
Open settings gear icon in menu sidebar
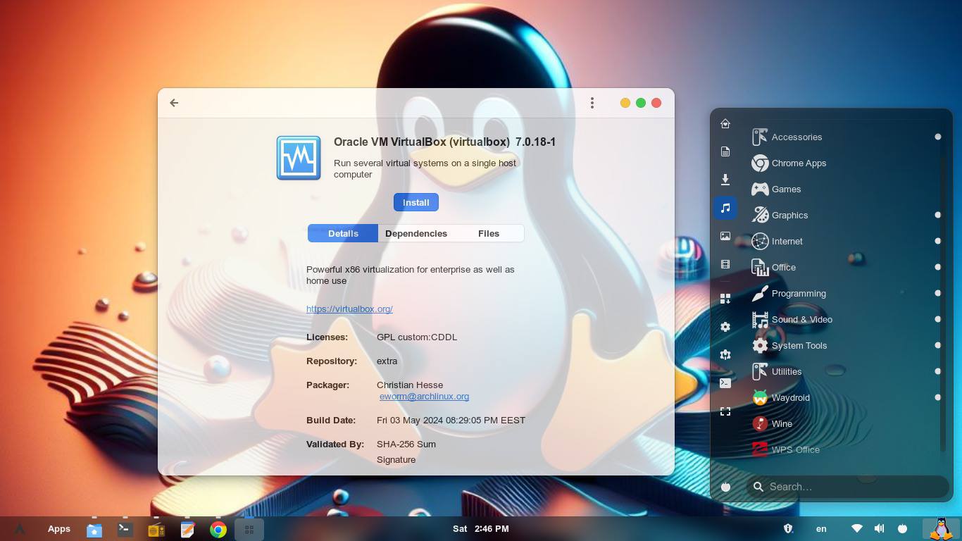click(725, 327)
